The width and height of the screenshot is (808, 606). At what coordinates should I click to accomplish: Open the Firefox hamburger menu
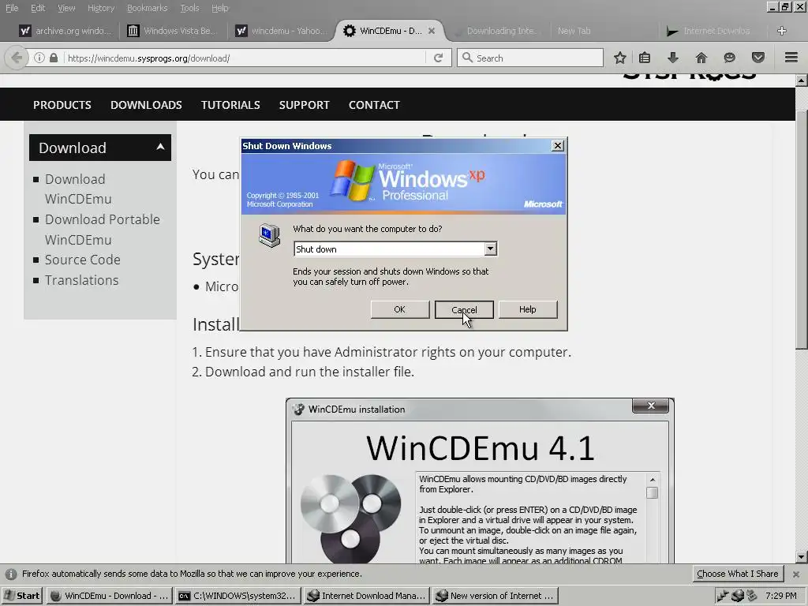coord(791,58)
